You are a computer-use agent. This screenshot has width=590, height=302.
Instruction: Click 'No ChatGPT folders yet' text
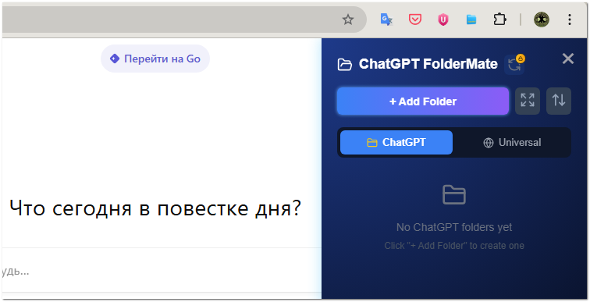(x=454, y=227)
